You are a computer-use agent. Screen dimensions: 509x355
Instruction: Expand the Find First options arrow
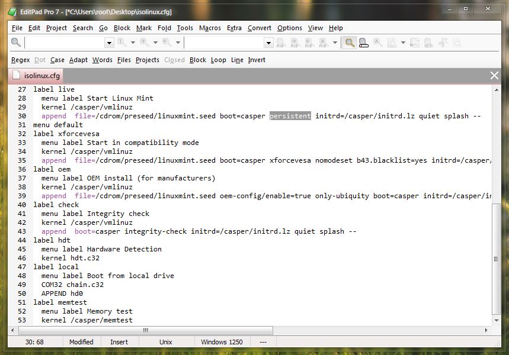tap(133, 43)
